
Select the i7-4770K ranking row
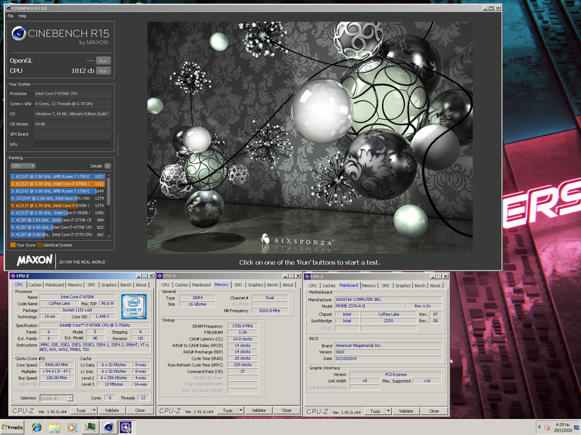pyautogui.click(x=58, y=227)
